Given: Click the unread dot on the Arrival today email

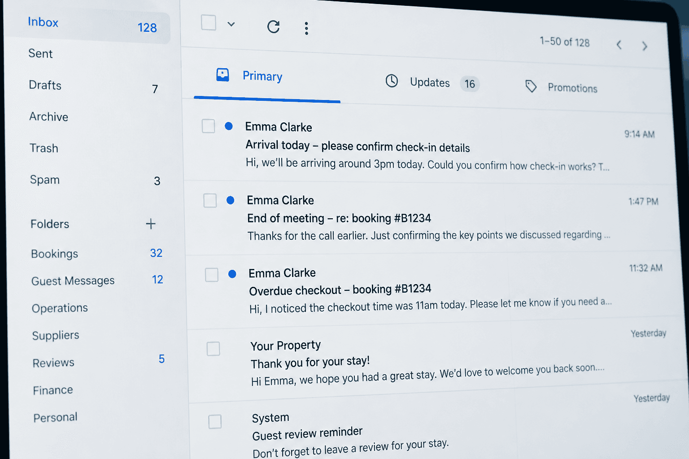Looking at the screenshot, I should (x=229, y=126).
